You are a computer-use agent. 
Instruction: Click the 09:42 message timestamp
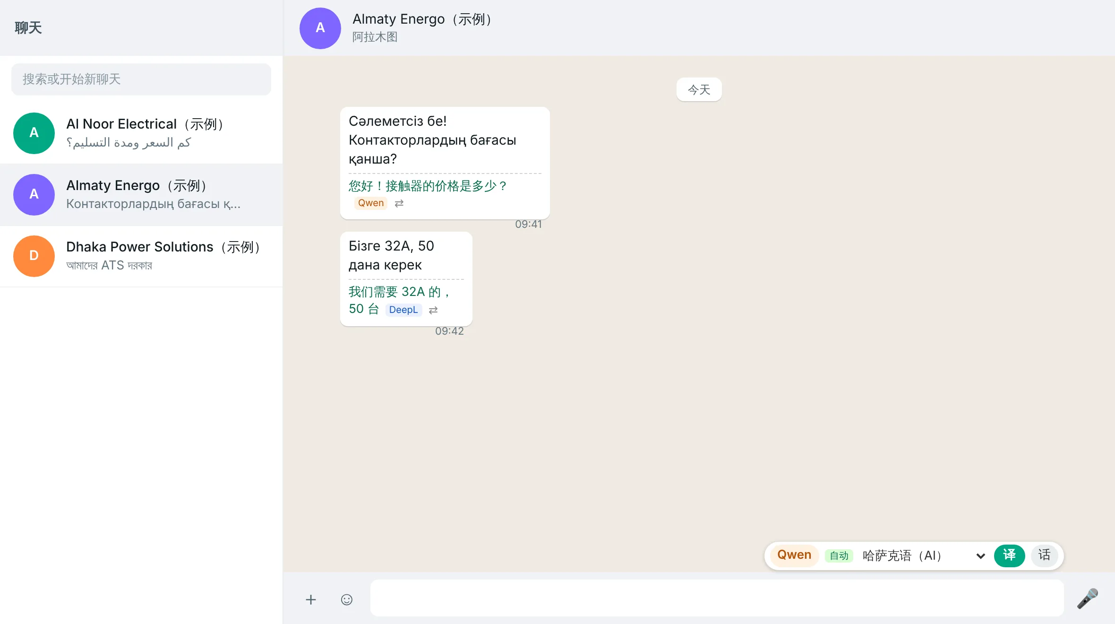coord(449,331)
